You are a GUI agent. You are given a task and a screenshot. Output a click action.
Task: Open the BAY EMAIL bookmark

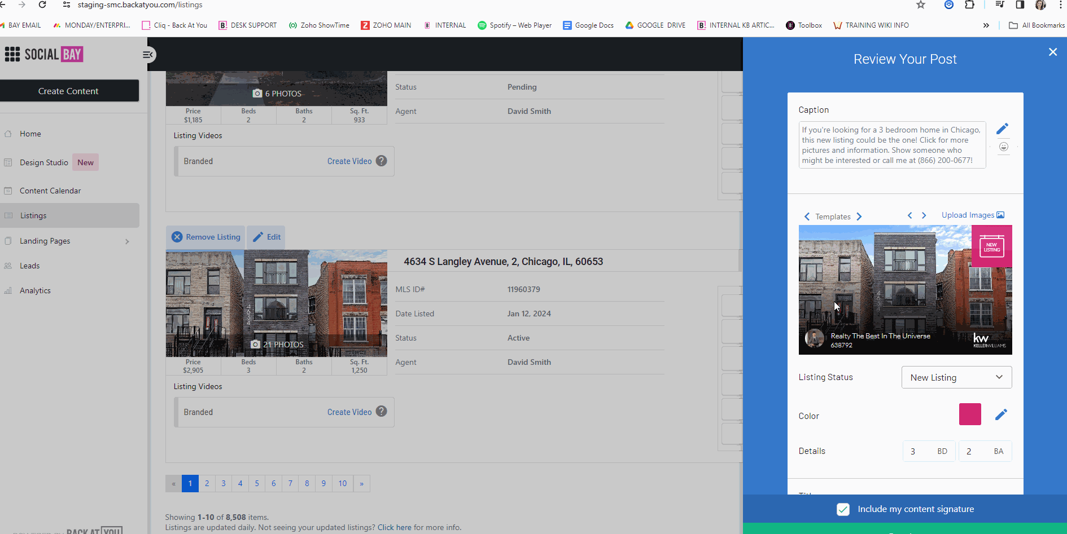click(x=21, y=25)
